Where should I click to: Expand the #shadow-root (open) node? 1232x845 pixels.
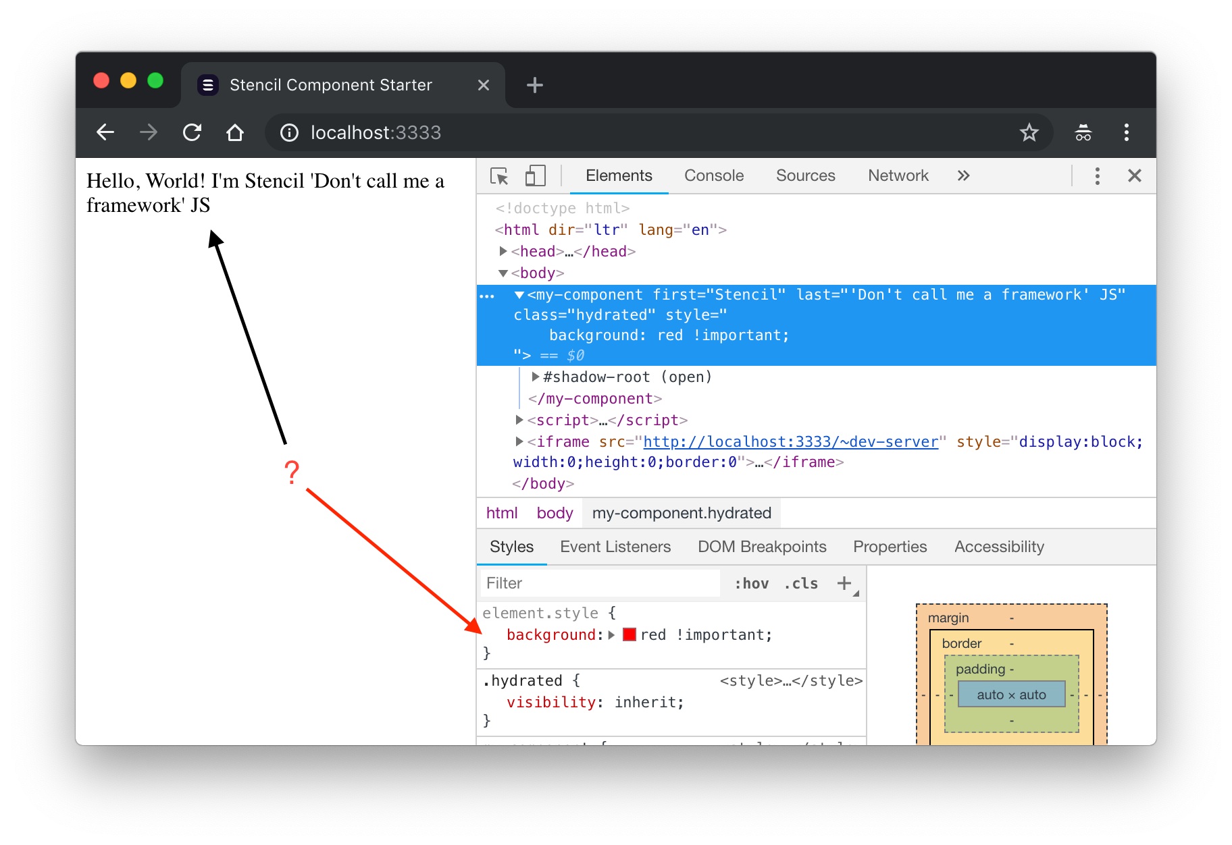pos(536,377)
